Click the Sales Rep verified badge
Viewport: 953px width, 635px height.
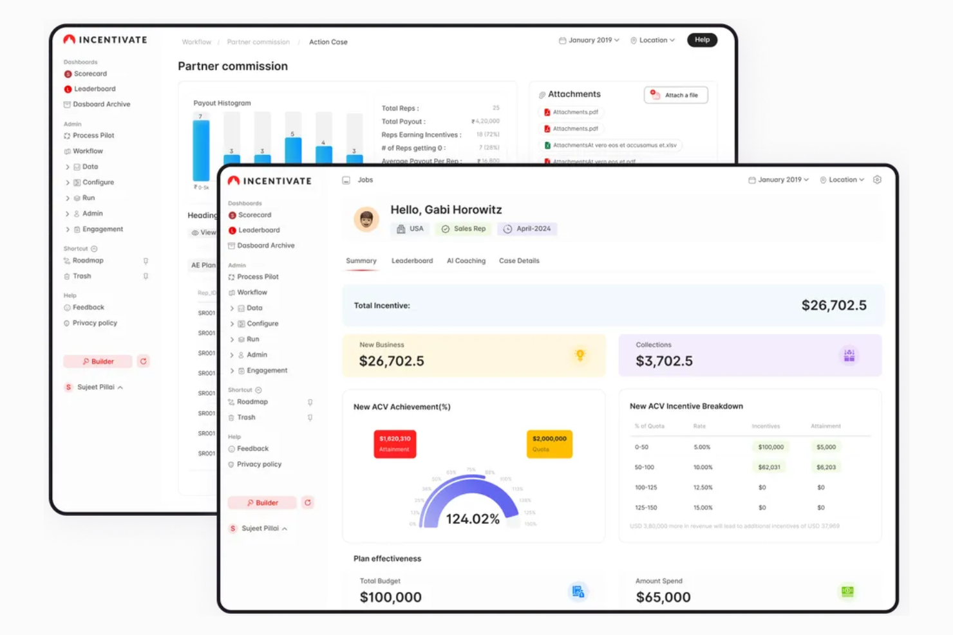(x=445, y=229)
